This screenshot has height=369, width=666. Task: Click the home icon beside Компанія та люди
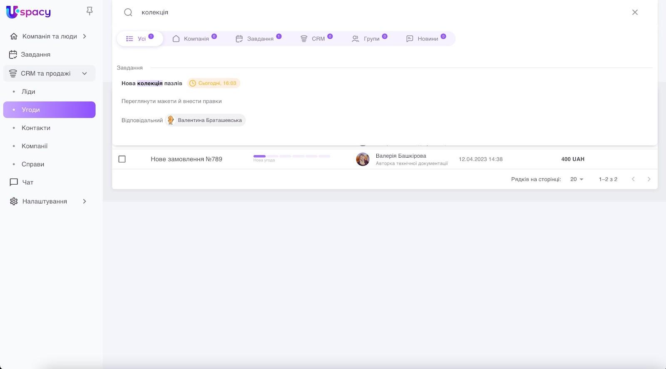tap(14, 36)
